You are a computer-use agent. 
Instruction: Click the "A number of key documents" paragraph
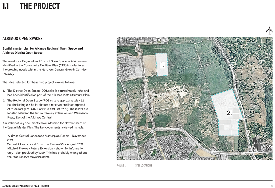point(44,125)
